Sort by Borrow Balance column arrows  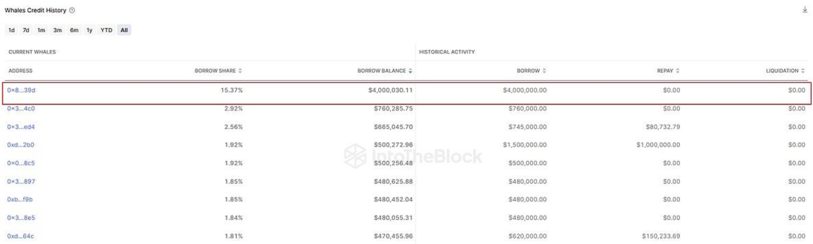[410, 71]
